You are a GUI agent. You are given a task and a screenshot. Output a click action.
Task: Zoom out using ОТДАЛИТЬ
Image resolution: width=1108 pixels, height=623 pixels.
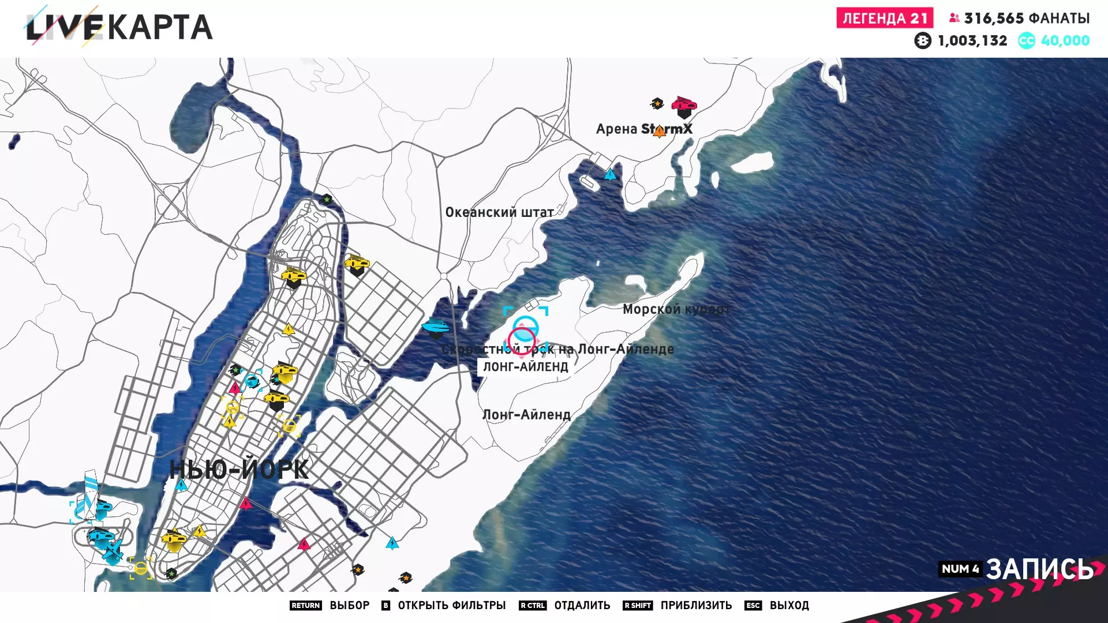(x=582, y=605)
